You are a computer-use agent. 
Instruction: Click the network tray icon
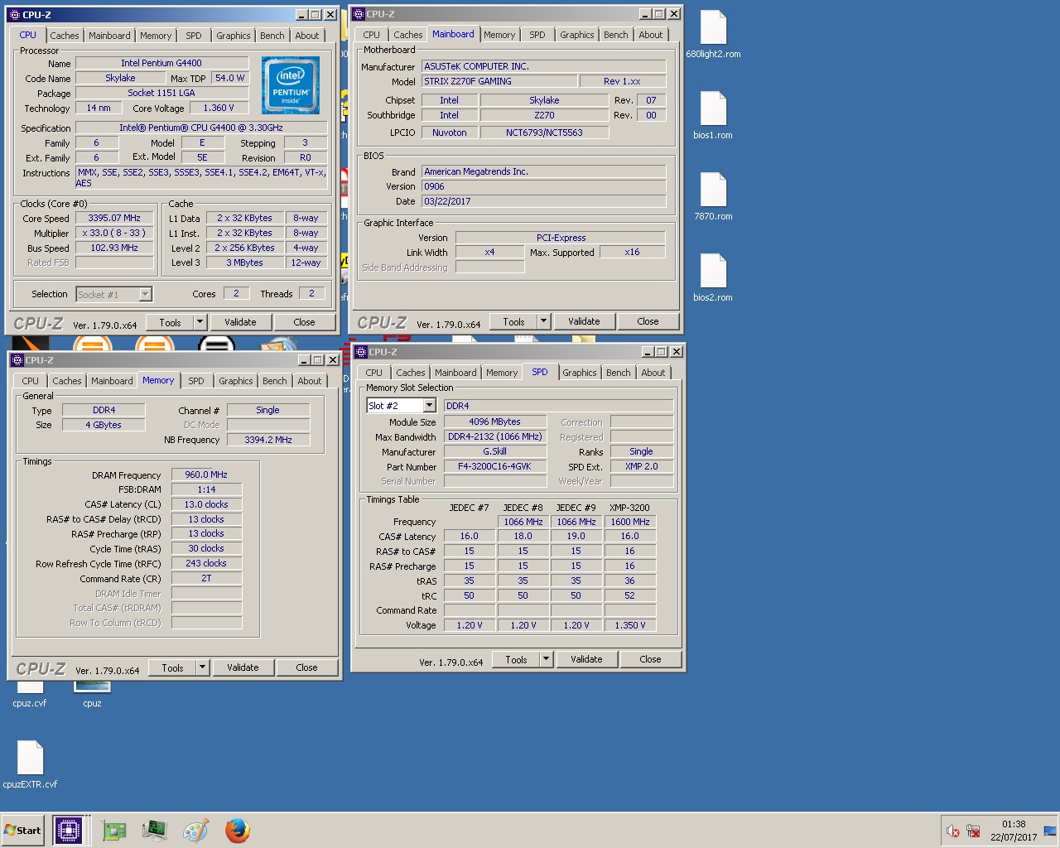pyautogui.click(x=973, y=831)
